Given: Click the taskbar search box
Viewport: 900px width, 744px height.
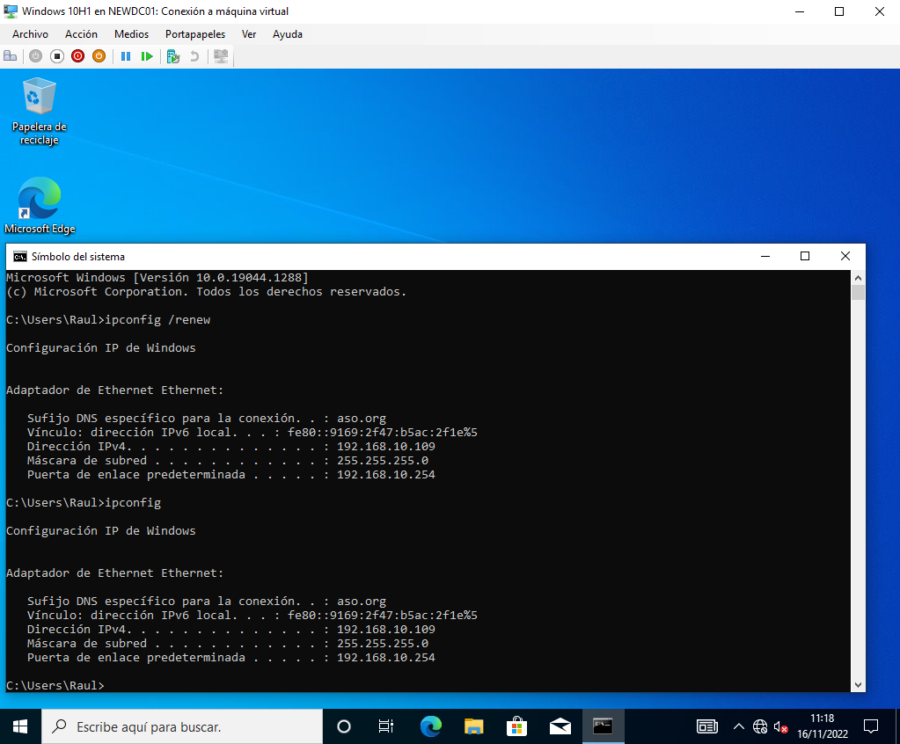Looking at the screenshot, I should point(182,726).
